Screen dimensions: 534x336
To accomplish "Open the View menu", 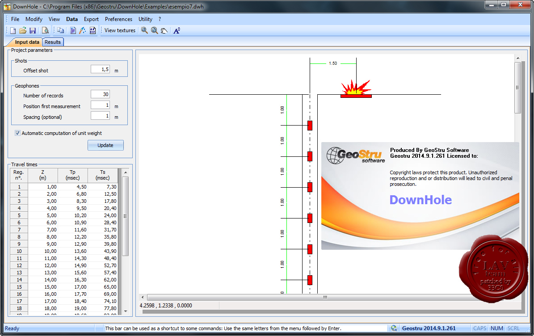I will (x=54, y=19).
